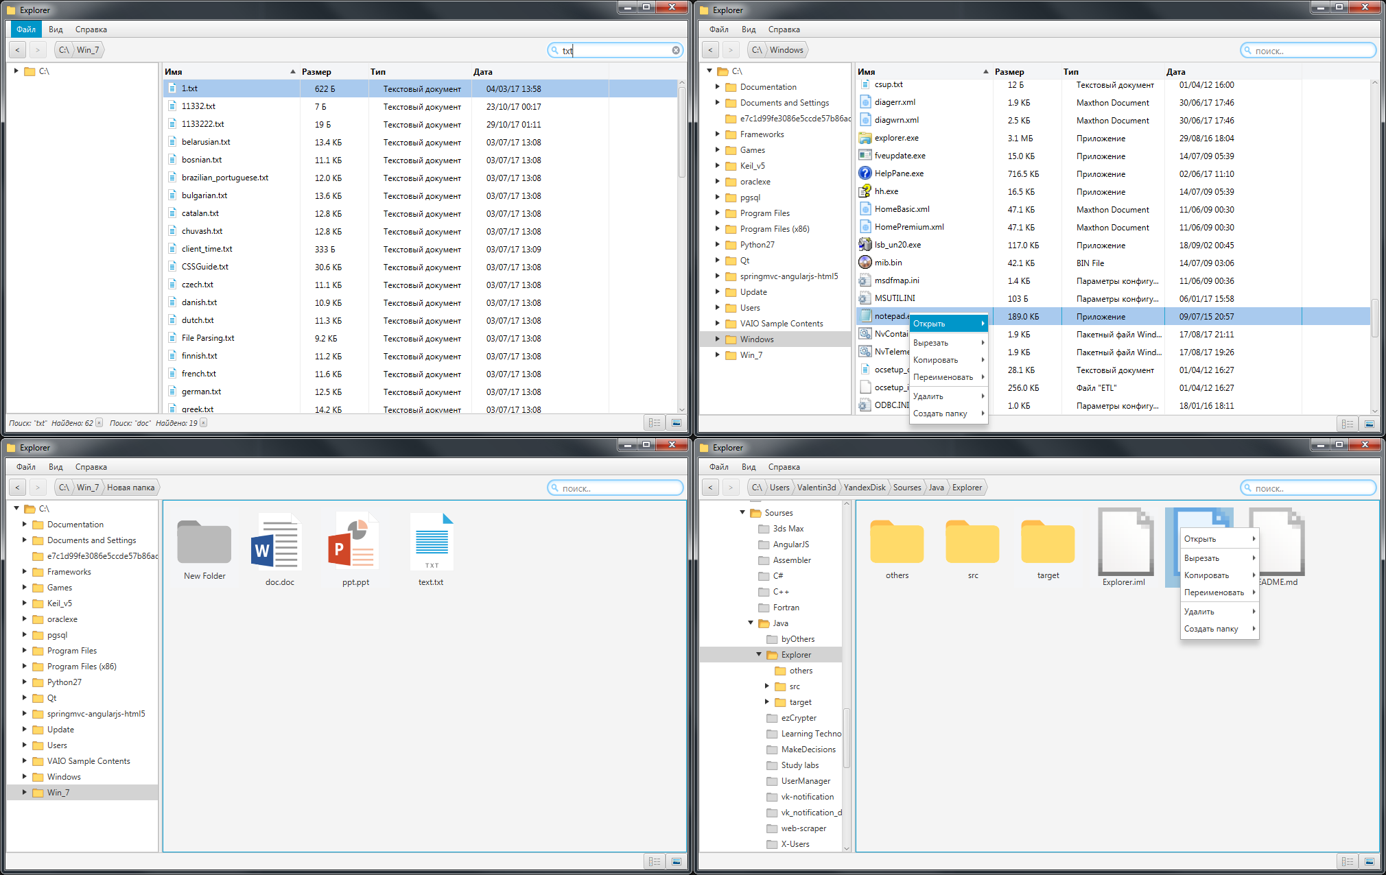The width and height of the screenshot is (1386, 875).
Task: Choose Копировать in notepad context menu
Action: [x=936, y=360]
